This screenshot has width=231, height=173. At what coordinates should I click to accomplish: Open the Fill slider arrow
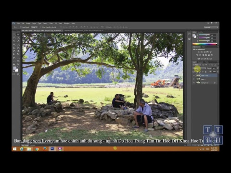coord(218,72)
